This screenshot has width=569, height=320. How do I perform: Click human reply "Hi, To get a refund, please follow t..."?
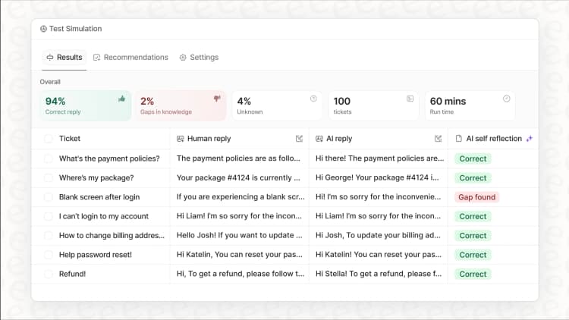pyautogui.click(x=240, y=274)
